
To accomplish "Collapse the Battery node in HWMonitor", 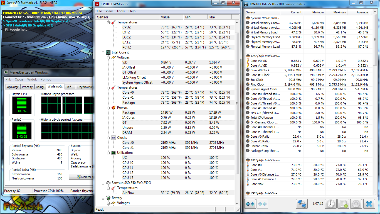I will (x=103, y=198).
